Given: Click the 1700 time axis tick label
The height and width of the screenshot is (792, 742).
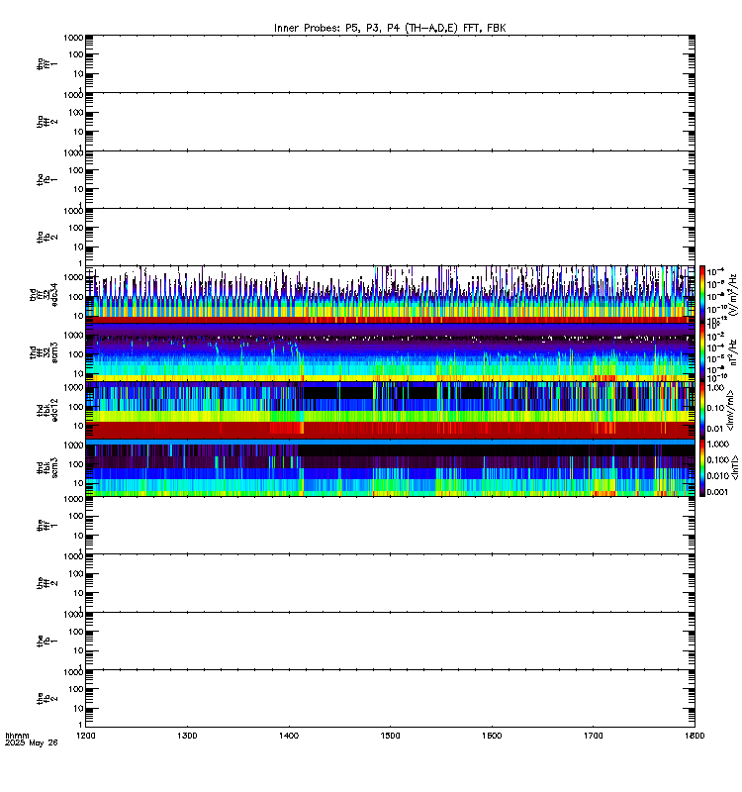Looking at the screenshot, I should click(593, 736).
